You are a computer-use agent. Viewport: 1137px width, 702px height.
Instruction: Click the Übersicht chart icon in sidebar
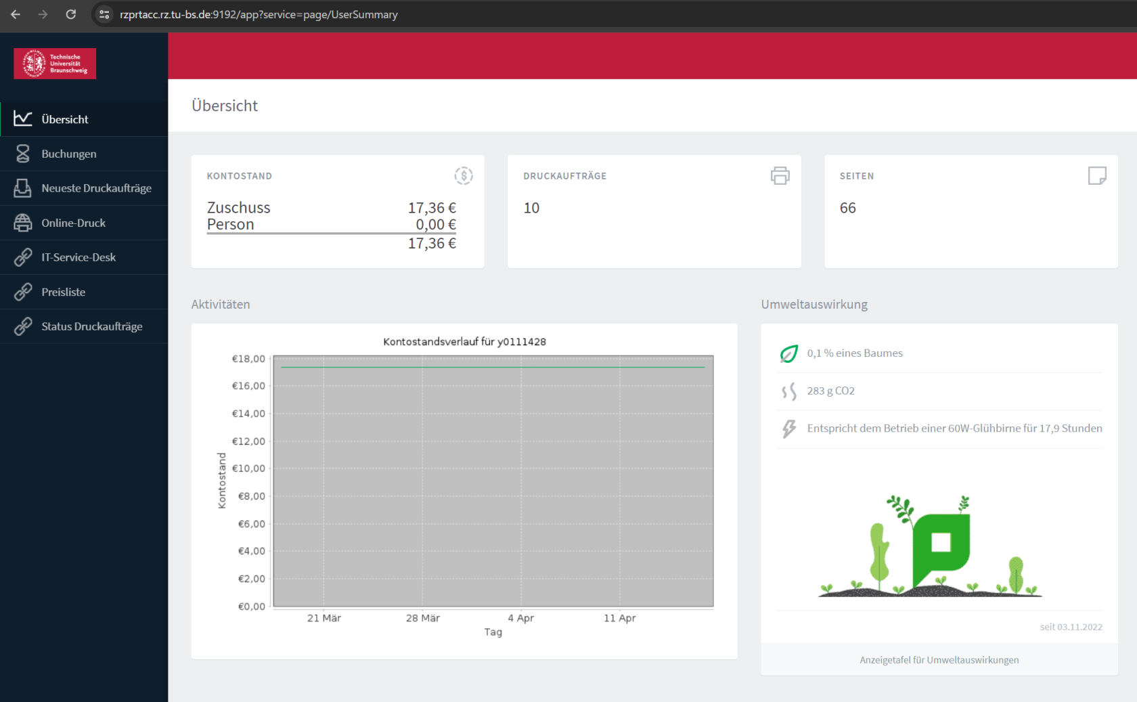pyautogui.click(x=23, y=118)
